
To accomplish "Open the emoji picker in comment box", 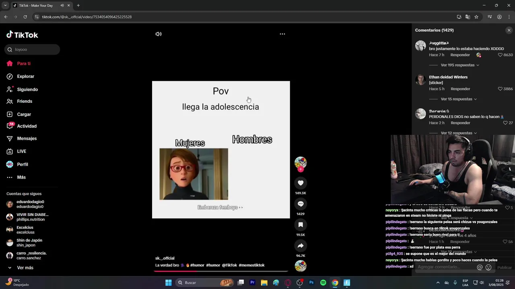I will click(x=488, y=267).
